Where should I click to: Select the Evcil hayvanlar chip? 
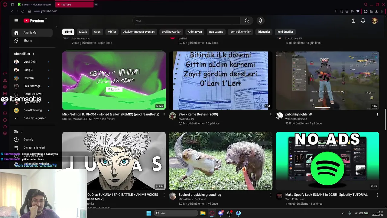[x=171, y=32]
